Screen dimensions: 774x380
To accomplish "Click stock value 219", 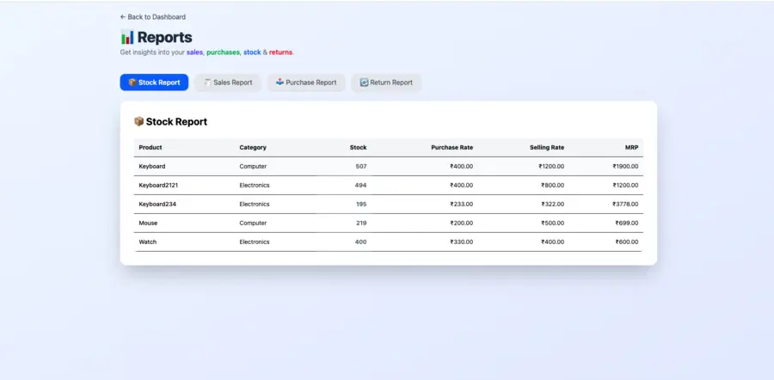I will 361,223.
